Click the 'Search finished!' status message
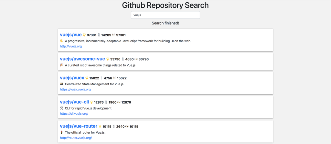Screen dimensions: 331x144 [x=165, y=23]
